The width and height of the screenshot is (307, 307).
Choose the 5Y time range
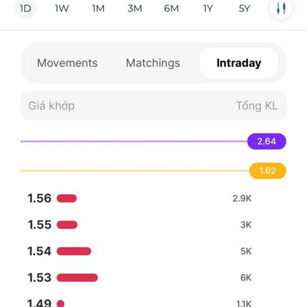(245, 8)
